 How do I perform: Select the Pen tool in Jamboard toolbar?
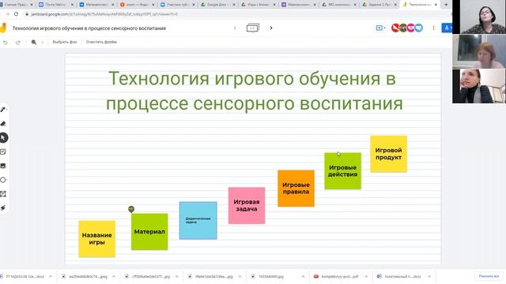[x=3, y=110]
